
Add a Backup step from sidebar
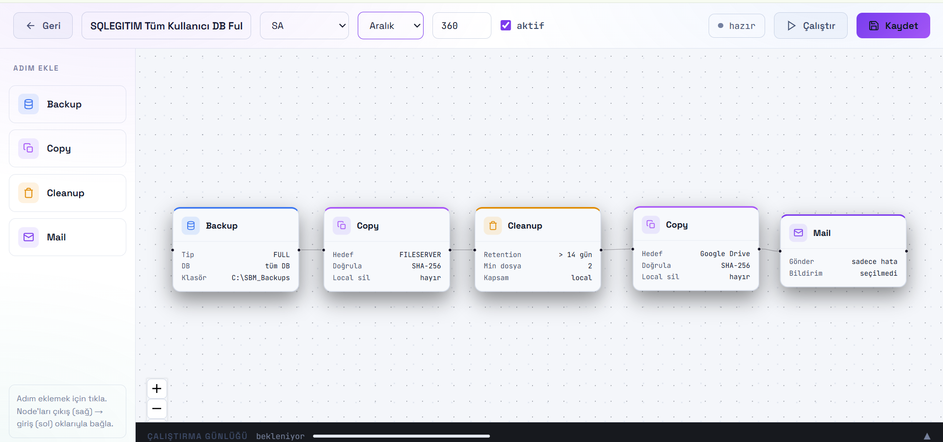(x=67, y=104)
